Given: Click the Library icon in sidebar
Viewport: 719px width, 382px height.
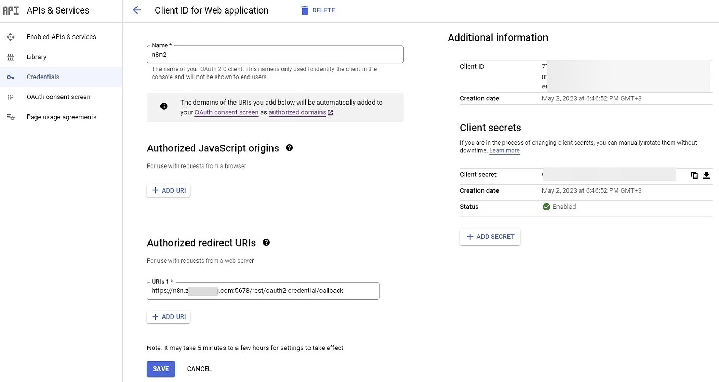Looking at the screenshot, I should 10,57.
